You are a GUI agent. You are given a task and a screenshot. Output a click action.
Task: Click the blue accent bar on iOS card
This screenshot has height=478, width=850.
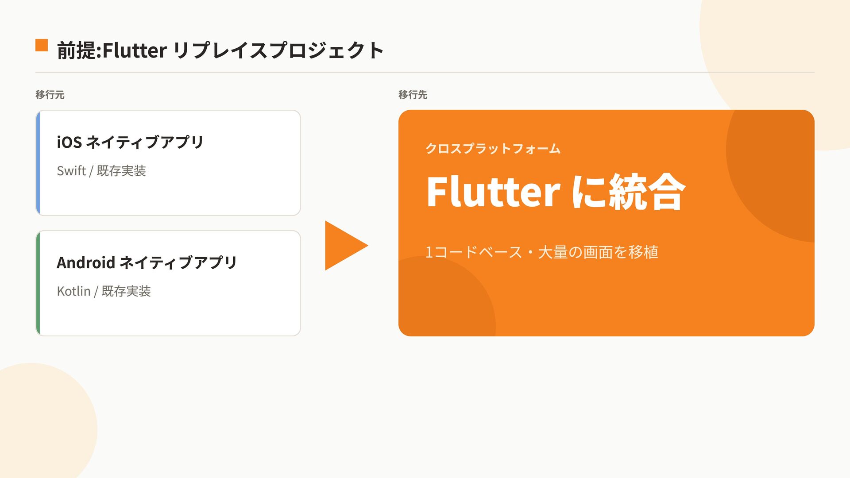38,163
